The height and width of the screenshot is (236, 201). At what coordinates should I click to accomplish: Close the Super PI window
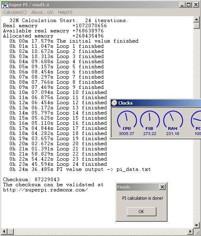coord(196,5)
